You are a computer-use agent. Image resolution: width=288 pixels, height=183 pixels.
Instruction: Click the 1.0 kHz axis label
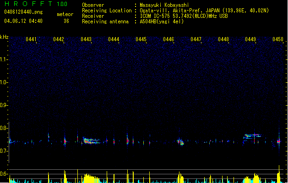click(x=4, y=82)
